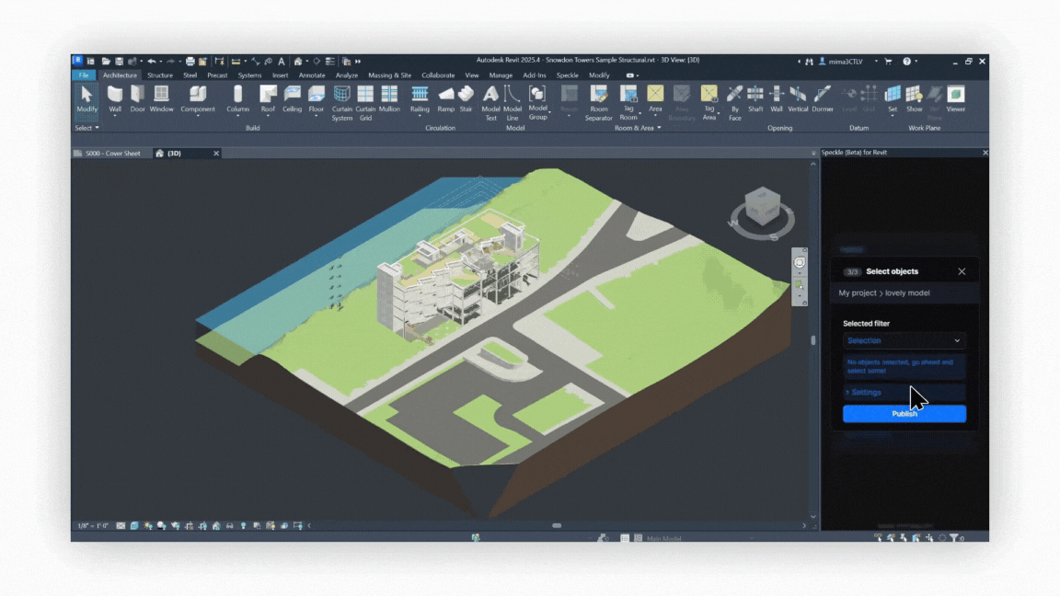Image resolution: width=1060 pixels, height=596 pixels.
Task: Pick the Component tool
Action: click(198, 99)
